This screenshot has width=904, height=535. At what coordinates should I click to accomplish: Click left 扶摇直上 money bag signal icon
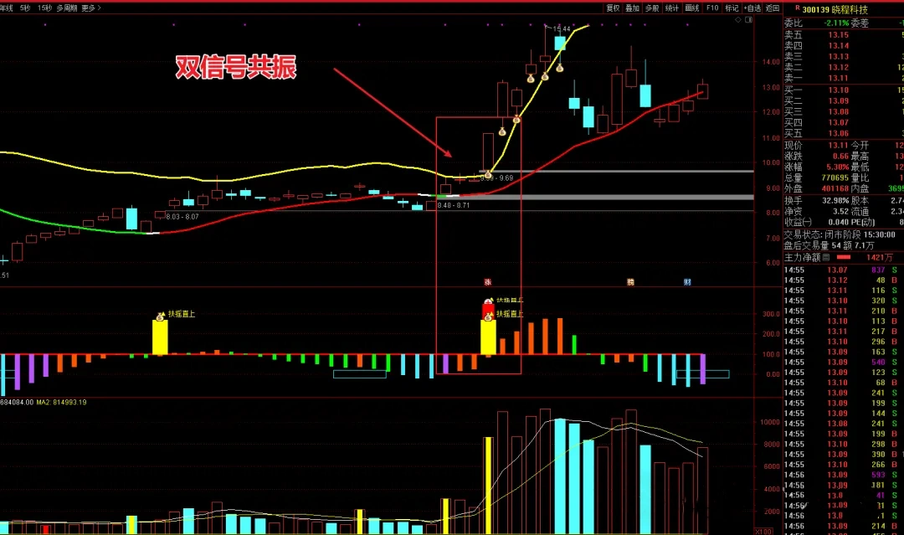tap(160, 316)
